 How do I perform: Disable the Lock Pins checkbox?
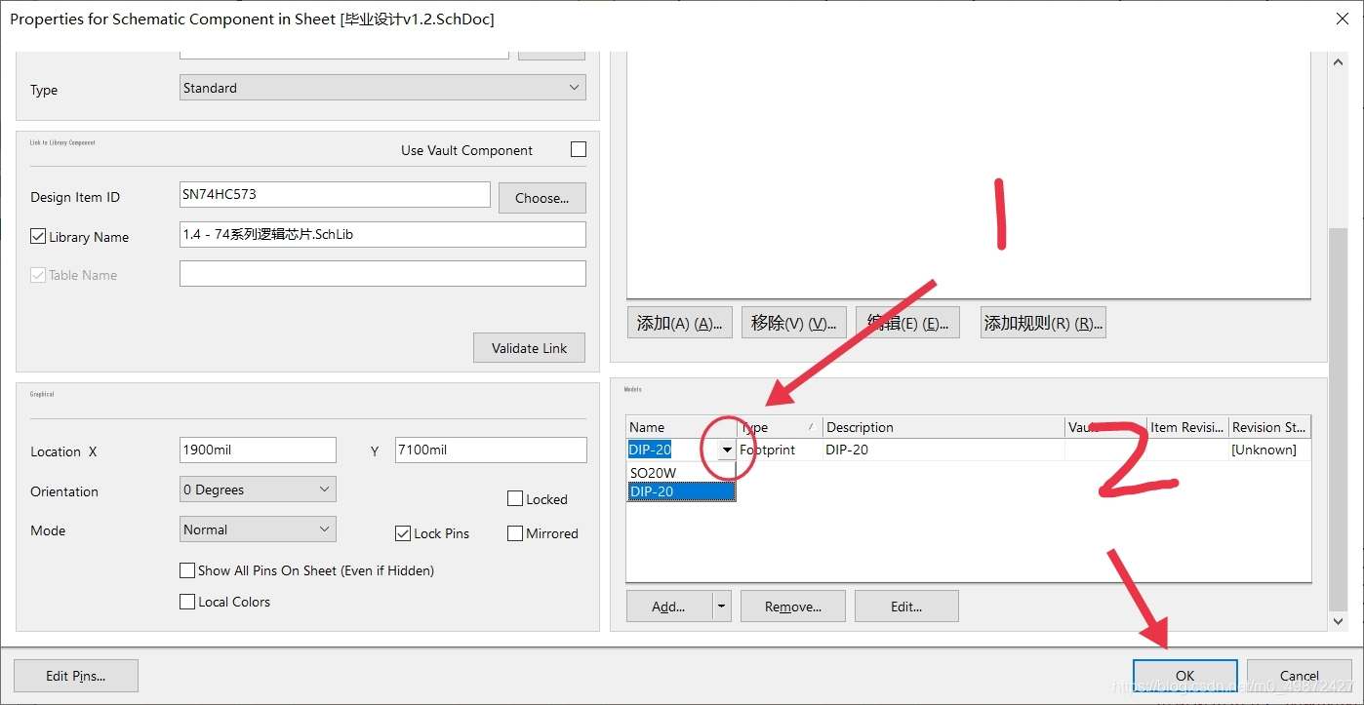pos(402,533)
